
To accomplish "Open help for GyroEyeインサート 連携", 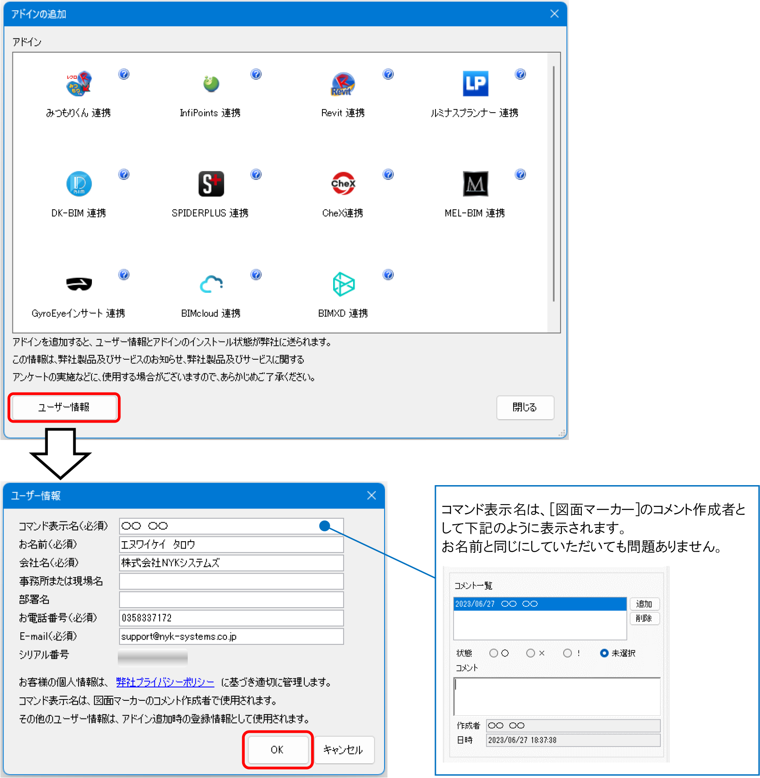I will click(124, 275).
